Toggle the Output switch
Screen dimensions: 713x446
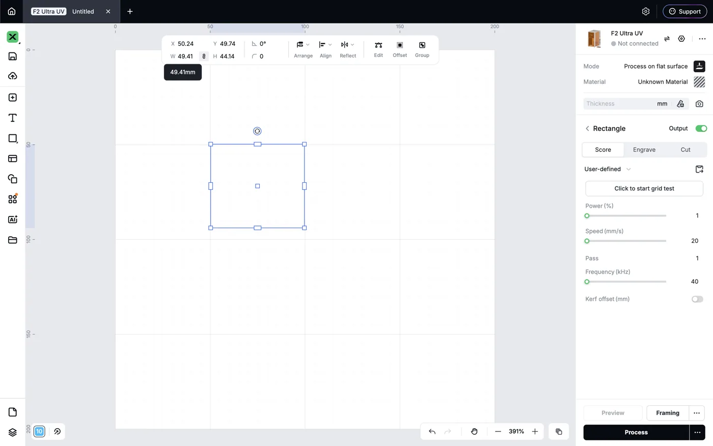click(x=701, y=128)
